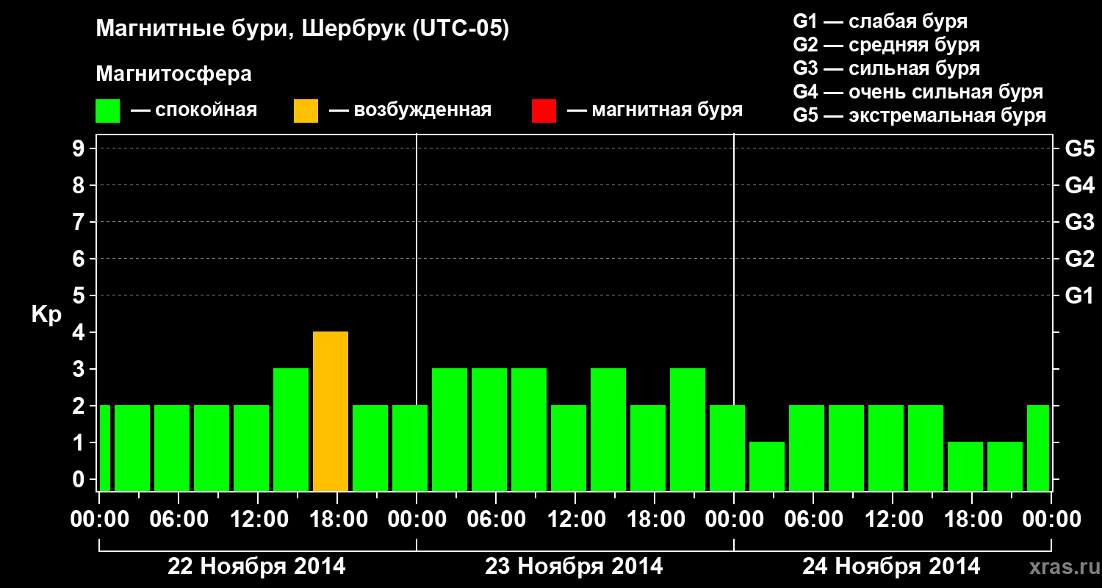Click the 'G2 — средняя буря' line
The width and height of the screenshot is (1102, 588).
click(x=886, y=45)
